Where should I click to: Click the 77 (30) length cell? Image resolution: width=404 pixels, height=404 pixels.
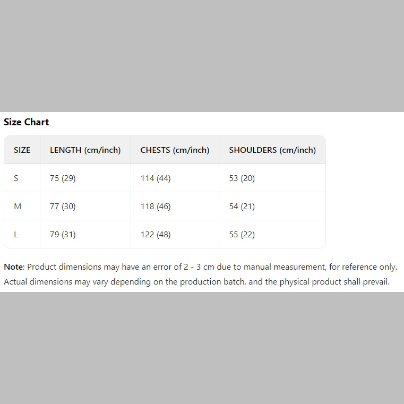pyautogui.click(x=63, y=207)
